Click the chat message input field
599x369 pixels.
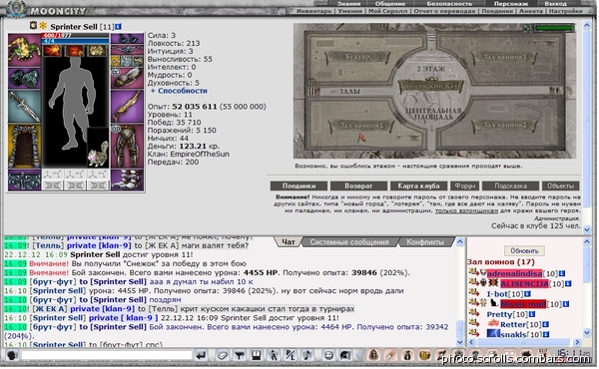(107, 355)
